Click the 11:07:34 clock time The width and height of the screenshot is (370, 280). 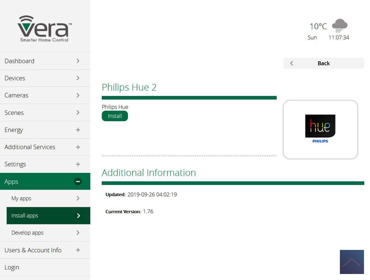click(339, 38)
